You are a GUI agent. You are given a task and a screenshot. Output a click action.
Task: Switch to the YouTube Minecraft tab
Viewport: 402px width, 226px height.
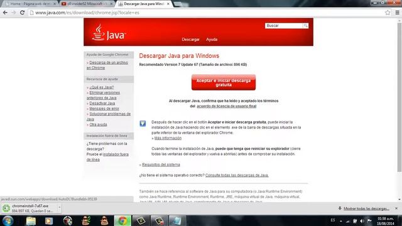(87, 4)
